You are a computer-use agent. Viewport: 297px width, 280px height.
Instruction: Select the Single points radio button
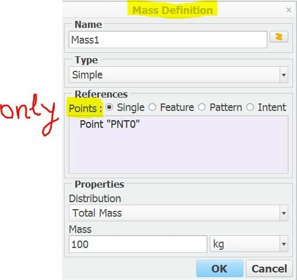[x=109, y=107]
